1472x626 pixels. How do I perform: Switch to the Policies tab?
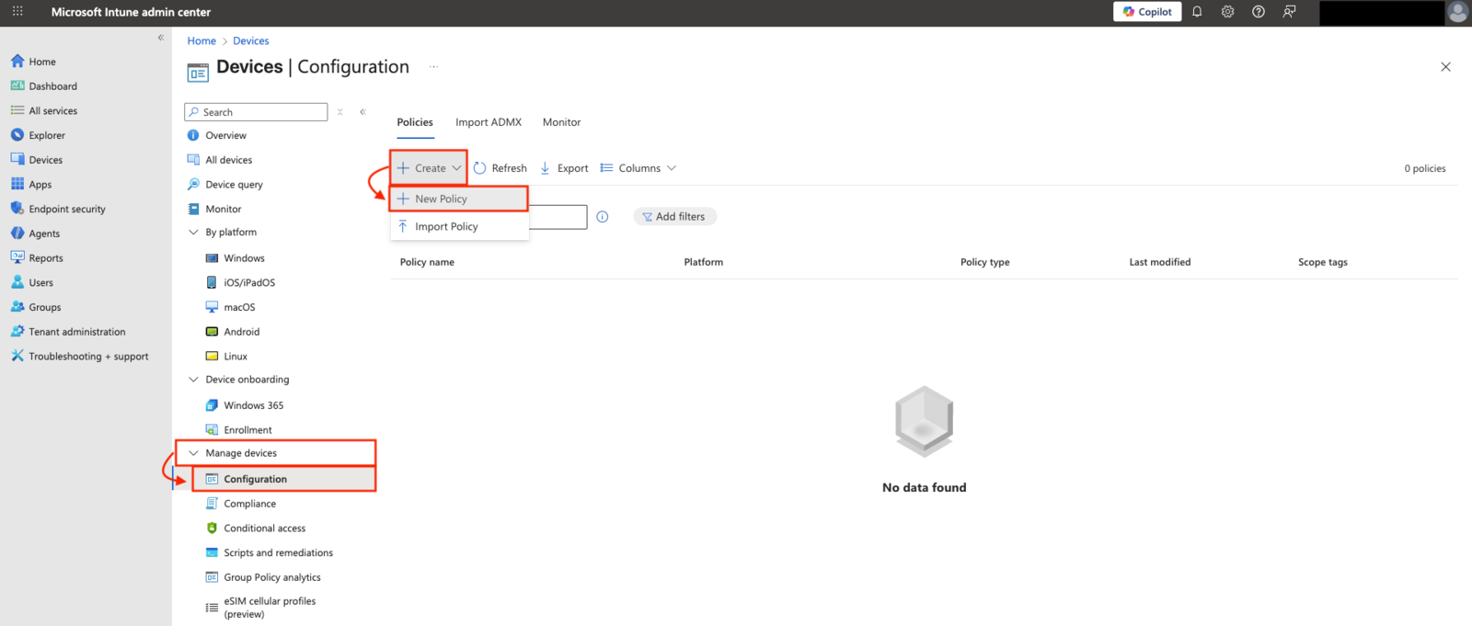[x=415, y=122]
